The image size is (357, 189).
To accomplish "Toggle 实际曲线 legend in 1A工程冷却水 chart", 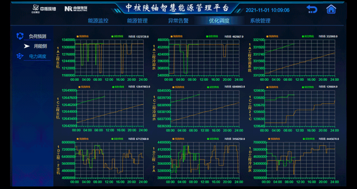I will coord(212,36).
